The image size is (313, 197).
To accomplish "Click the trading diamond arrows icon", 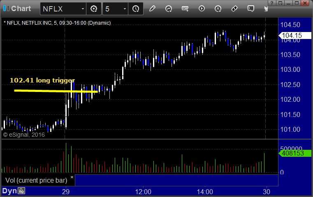I will click(234, 9).
